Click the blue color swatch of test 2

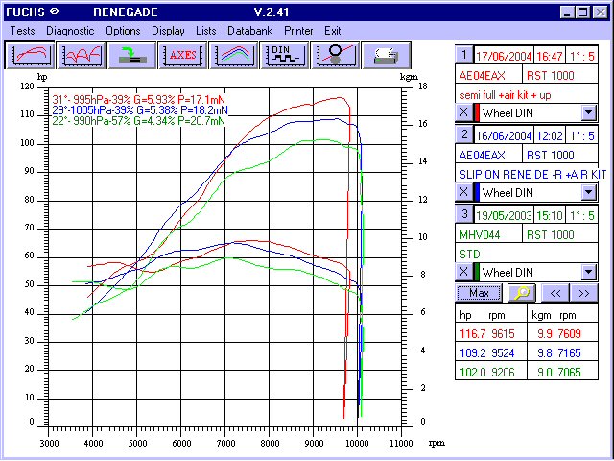click(x=477, y=192)
